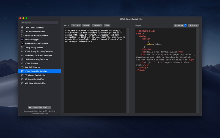The image size is (220, 138).
Task: Switch to the JS Beautifier/Minifier tool
Action: pyautogui.click(x=34, y=79)
